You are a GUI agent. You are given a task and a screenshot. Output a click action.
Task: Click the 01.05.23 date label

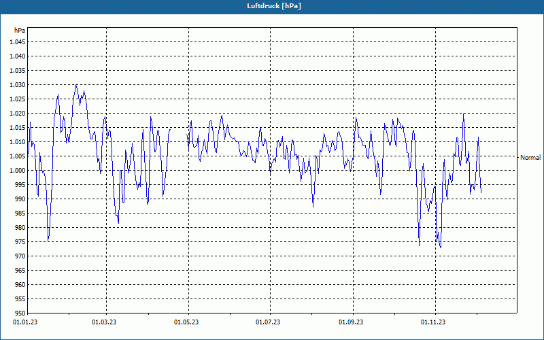186,322
